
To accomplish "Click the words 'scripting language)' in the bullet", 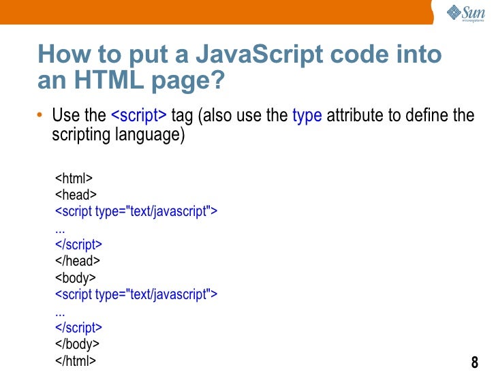I will click(x=119, y=136).
